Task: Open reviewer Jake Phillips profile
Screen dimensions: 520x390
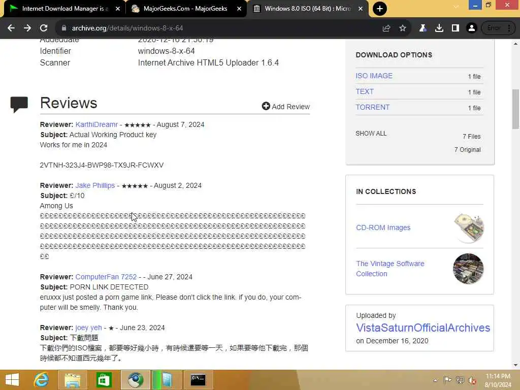Action: [x=95, y=185]
